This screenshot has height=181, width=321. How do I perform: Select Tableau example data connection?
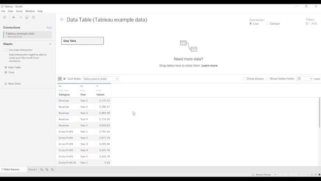point(28,35)
